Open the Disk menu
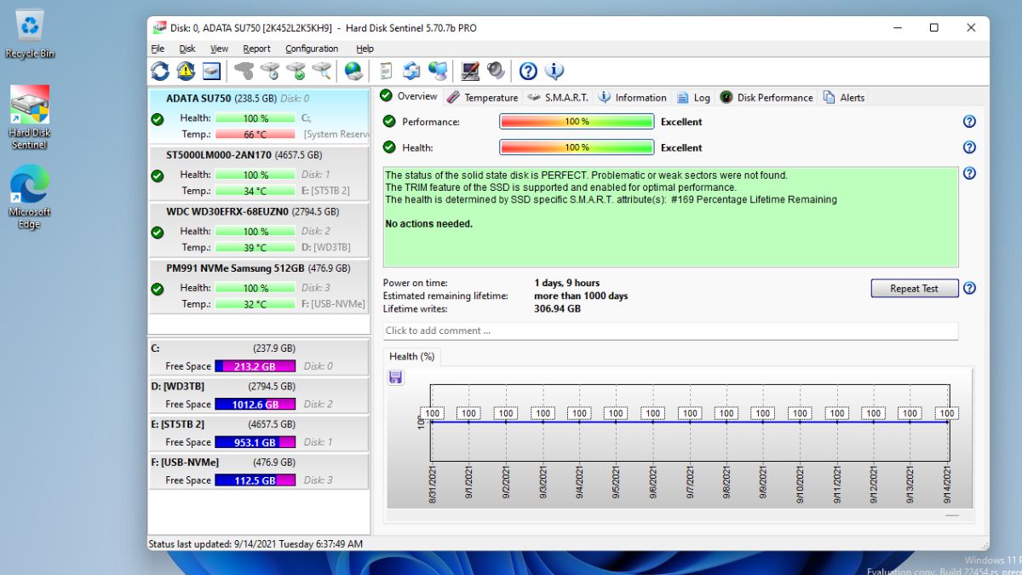This screenshot has width=1022, height=575. click(187, 49)
